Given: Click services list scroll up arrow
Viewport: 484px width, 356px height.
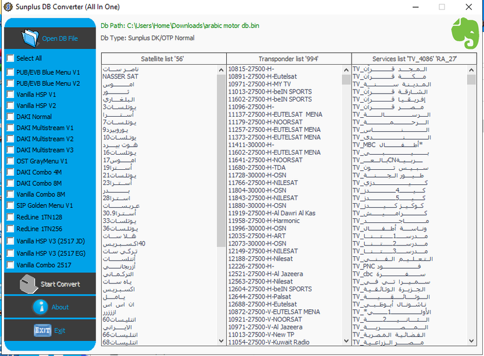Looking at the screenshot, I should click(471, 70).
